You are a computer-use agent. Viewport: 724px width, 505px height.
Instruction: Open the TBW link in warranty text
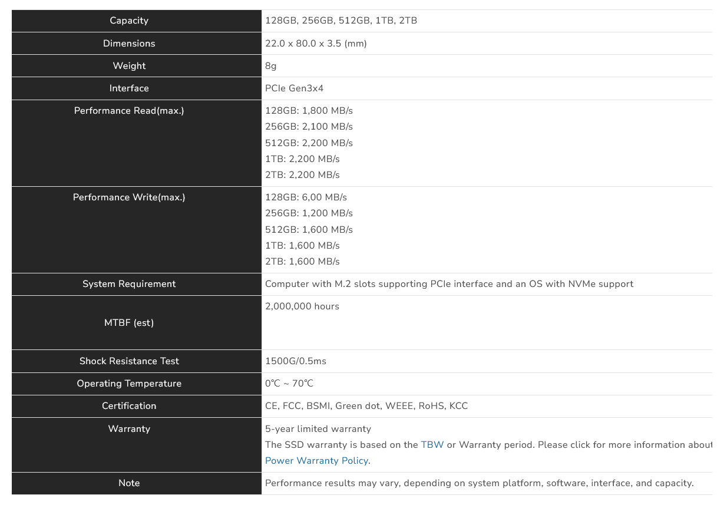(432, 445)
